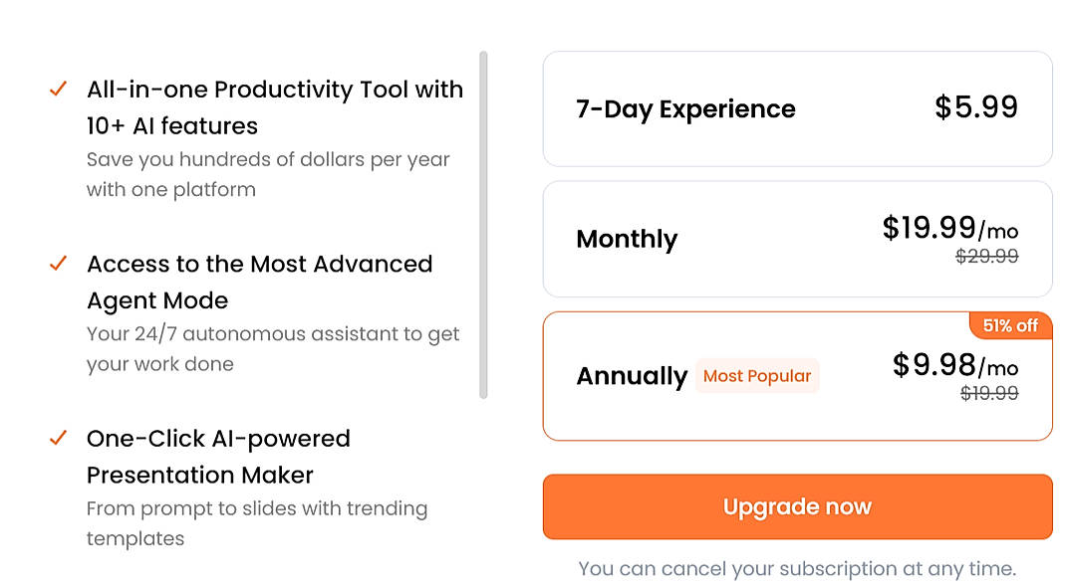This screenshot has height=588, width=1066.
Task: Click the checkmark beside Presentation Maker feature
Action: (57, 438)
